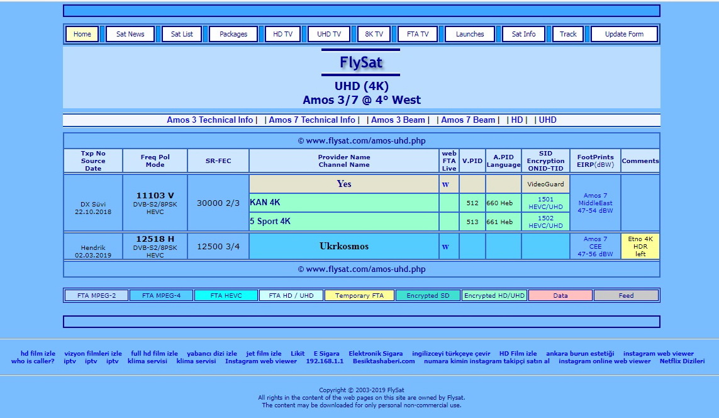Viewport: 719px width, 418px height.
Task: Click frequency 11103 V cell
Action: (155, 203)
